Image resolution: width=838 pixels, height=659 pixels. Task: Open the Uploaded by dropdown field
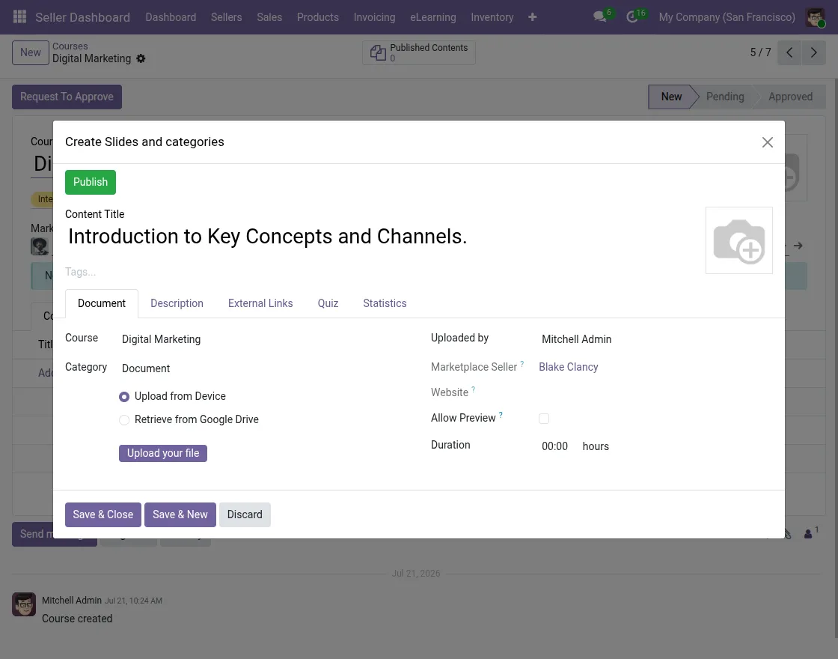[x=655, y=339]
